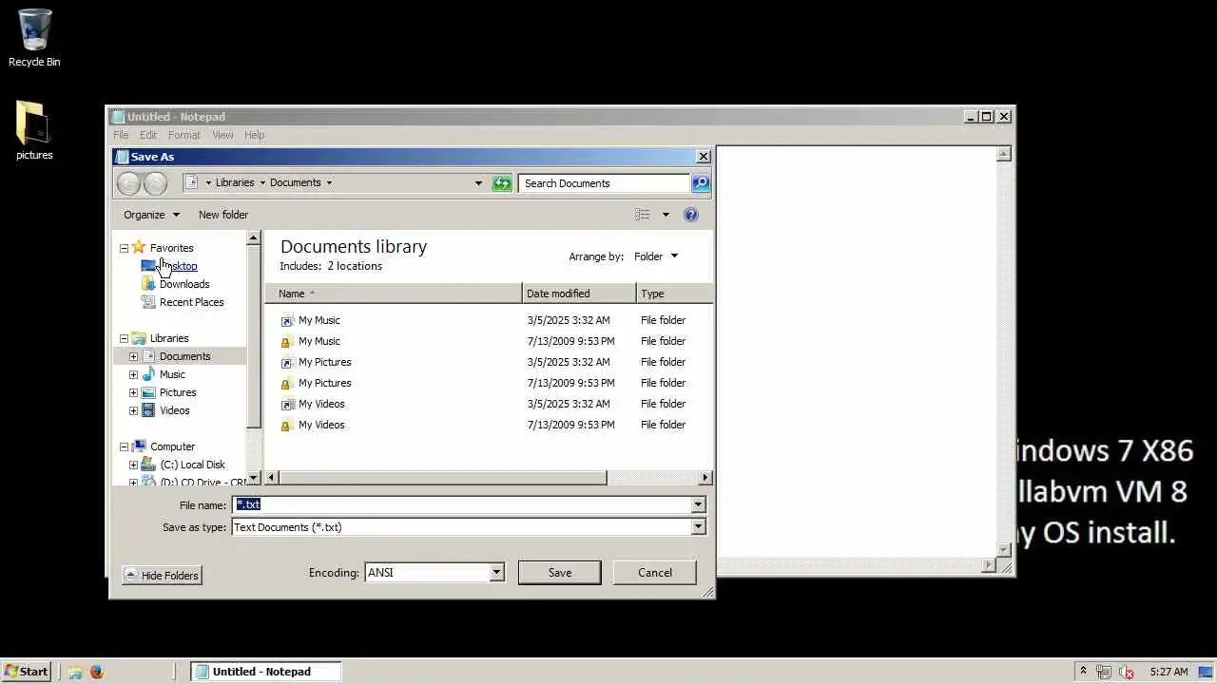Sort by the Name column header
Image resolution: width=1217 pixels, height=684 pixels.
coord(394,294)
